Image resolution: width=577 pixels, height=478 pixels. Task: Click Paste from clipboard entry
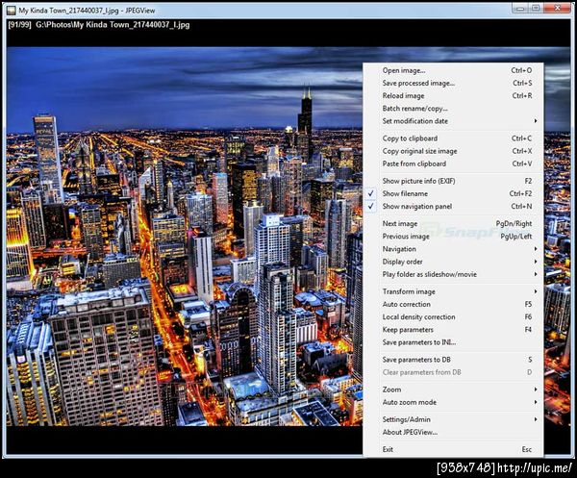coord(453,164)
